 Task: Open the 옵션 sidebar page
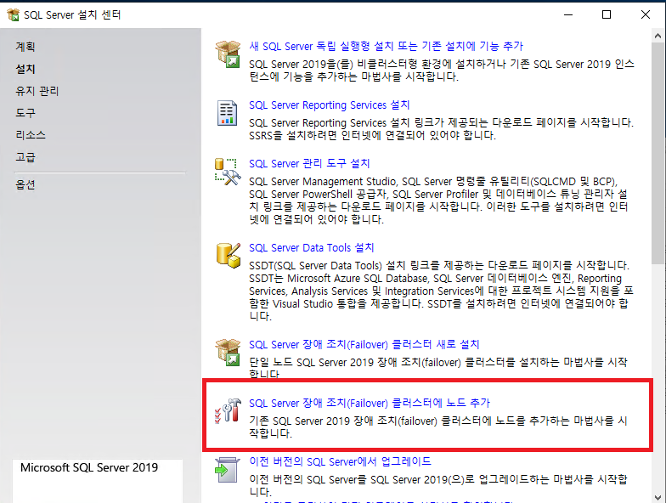(25, 184)
